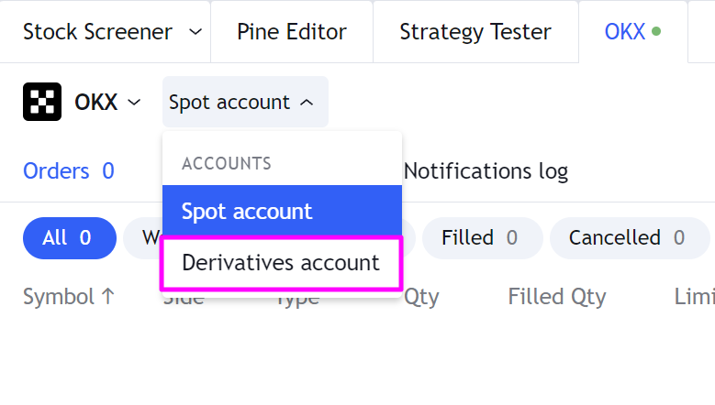Open the OKX broker dropdown chevron
715x405 pixels.
click(x=134, y=102)
